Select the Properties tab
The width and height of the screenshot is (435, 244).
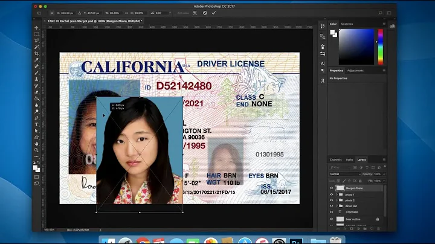[337, 71]
